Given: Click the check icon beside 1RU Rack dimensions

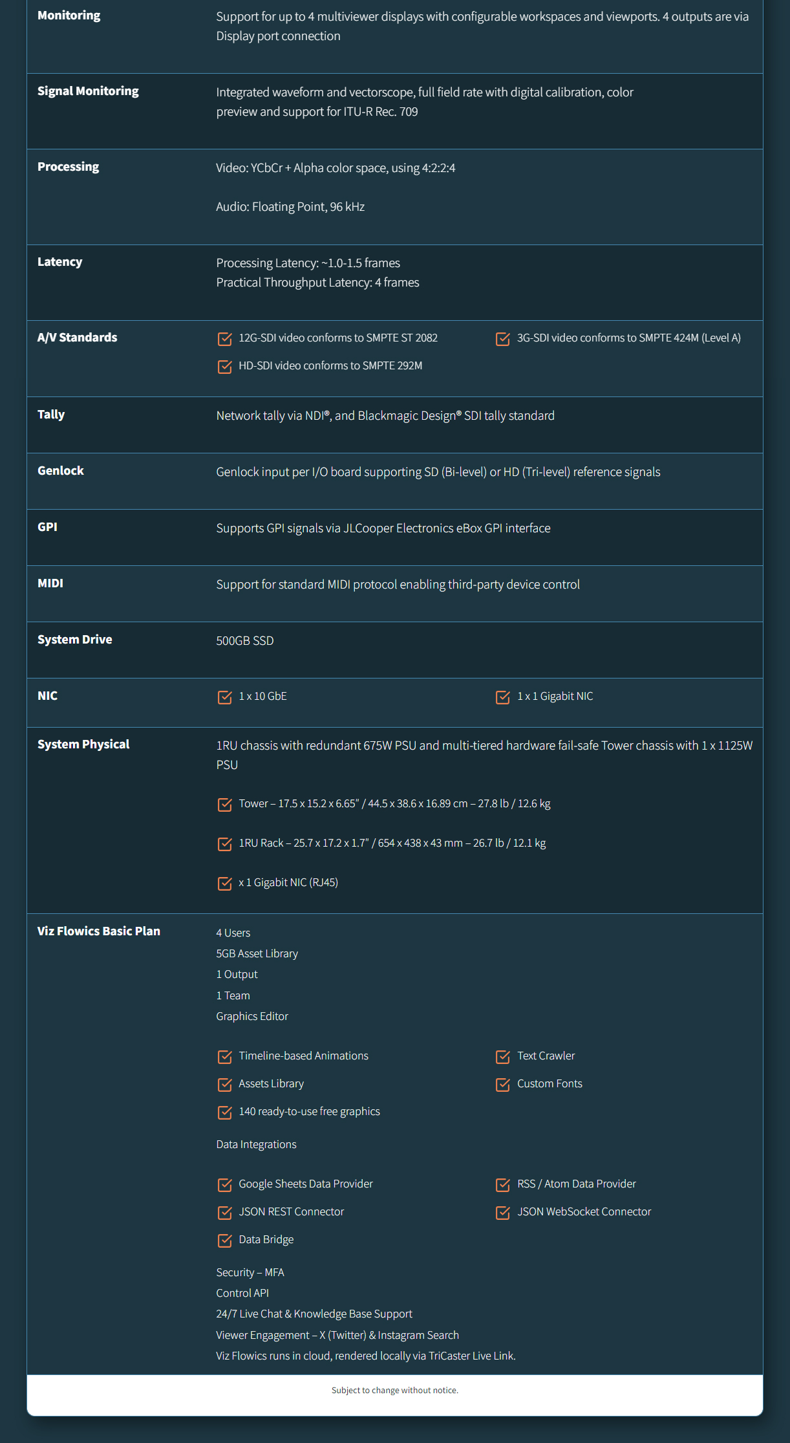Looking at the screenshot, I should click(224, 843).
